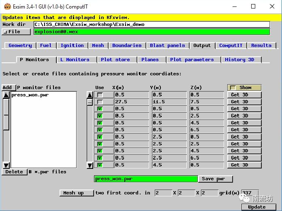
Task: Click up arrow of monitor coordinates table
Action: 90,95
